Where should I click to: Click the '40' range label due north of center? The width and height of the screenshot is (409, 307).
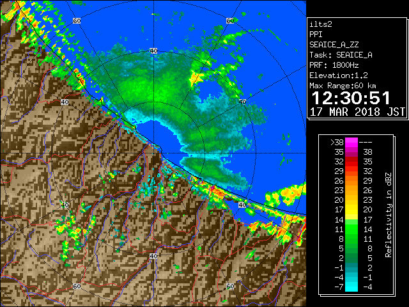click(153, 51)
